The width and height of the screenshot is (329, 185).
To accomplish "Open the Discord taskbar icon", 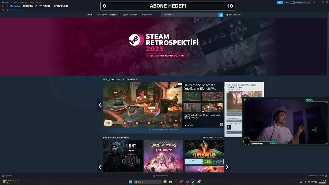I will (199, 182).
